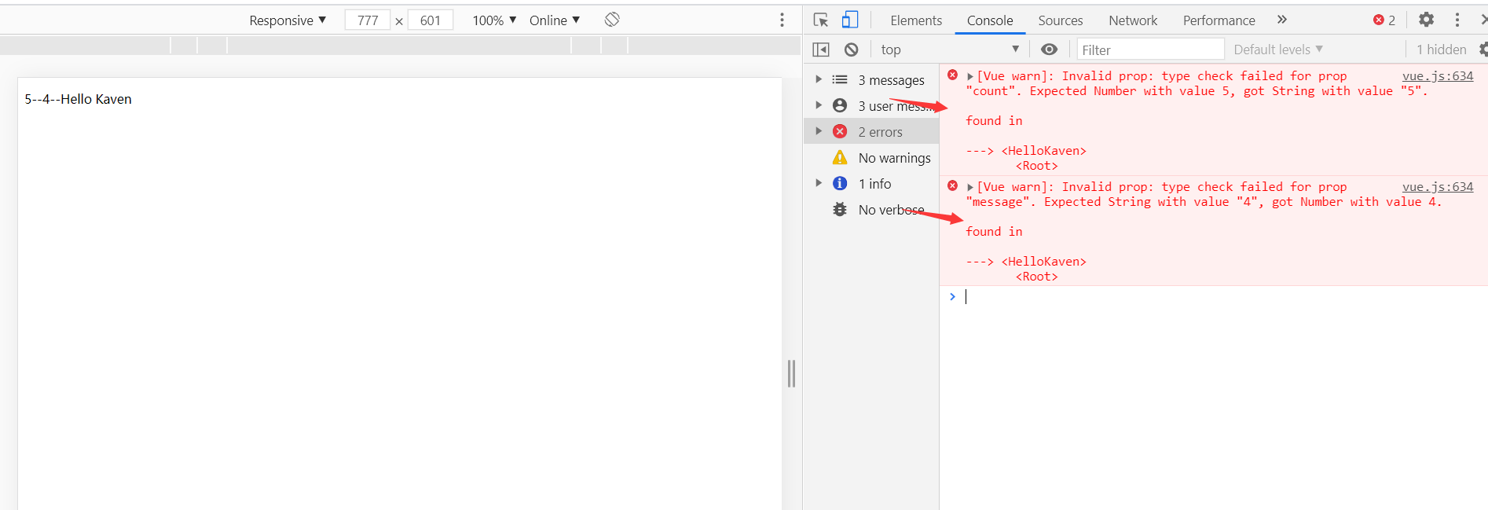Open the Performance tab
This screenshot has height=510, width=1488.
[1219, 20]
